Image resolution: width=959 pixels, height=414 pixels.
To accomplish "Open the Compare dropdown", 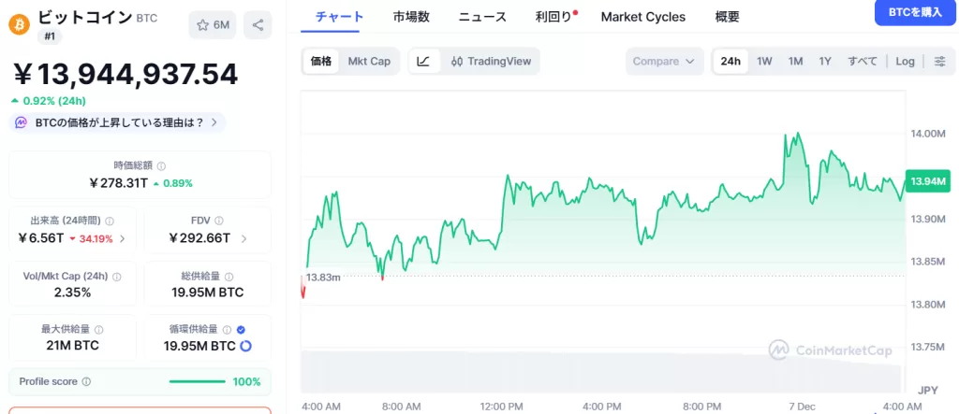I will point(664,62).
